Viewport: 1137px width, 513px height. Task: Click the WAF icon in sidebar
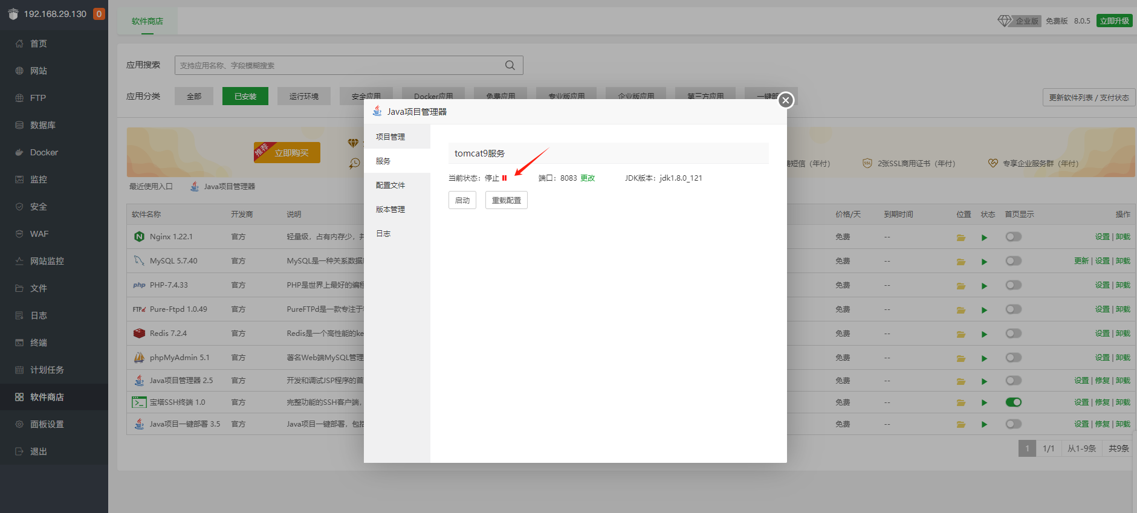19,234
